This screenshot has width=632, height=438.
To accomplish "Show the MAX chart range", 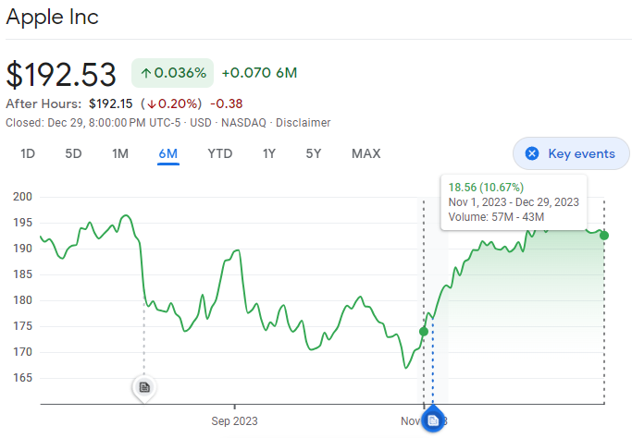I will [366, 153].
